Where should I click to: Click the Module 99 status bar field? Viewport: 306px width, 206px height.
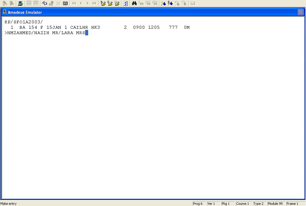[276, 204]
